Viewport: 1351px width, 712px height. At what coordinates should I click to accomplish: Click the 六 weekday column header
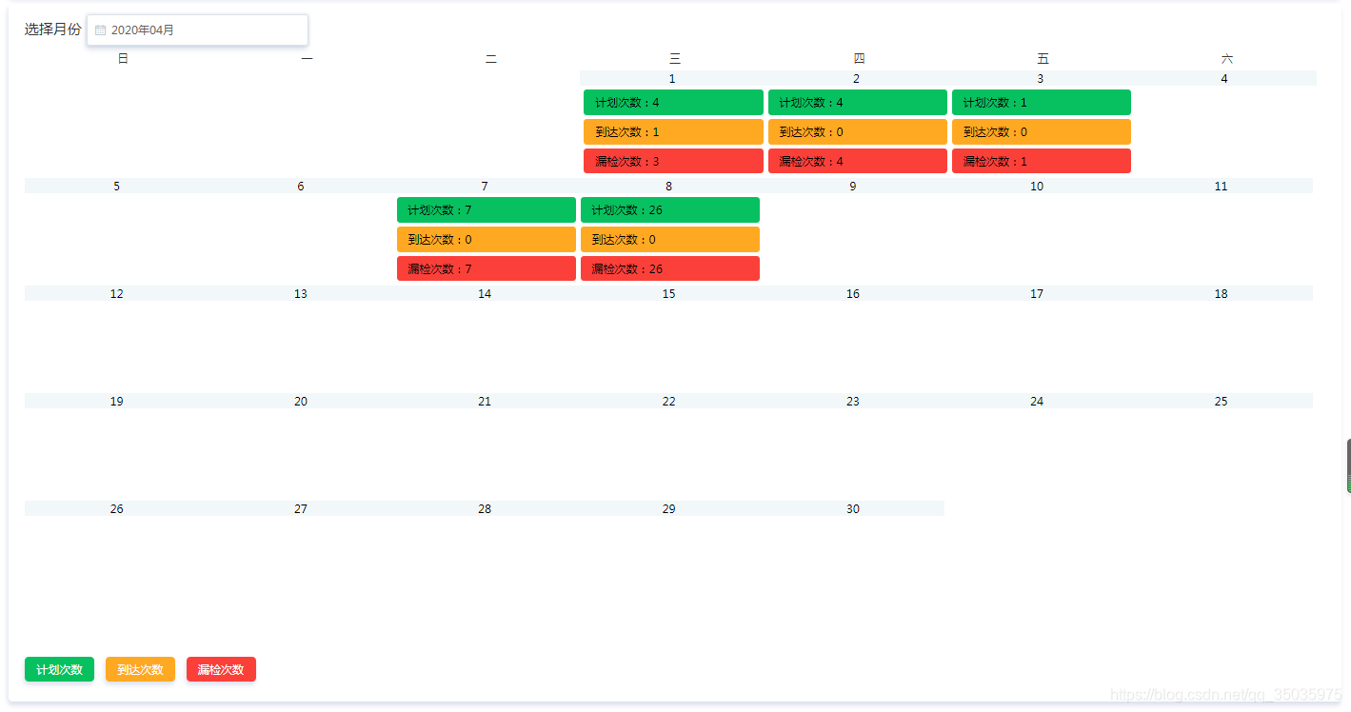[1227, 59]
